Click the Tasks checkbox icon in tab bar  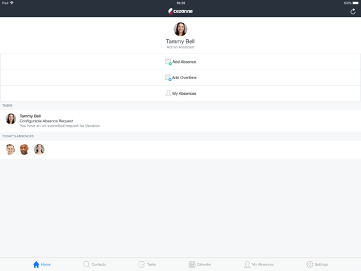tap(142, 264)
